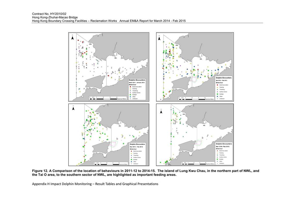Click "Dolphin Encounters" title in March 2011 legend
The height and width of the screenshot is (202, 286).
pos(137,80)
